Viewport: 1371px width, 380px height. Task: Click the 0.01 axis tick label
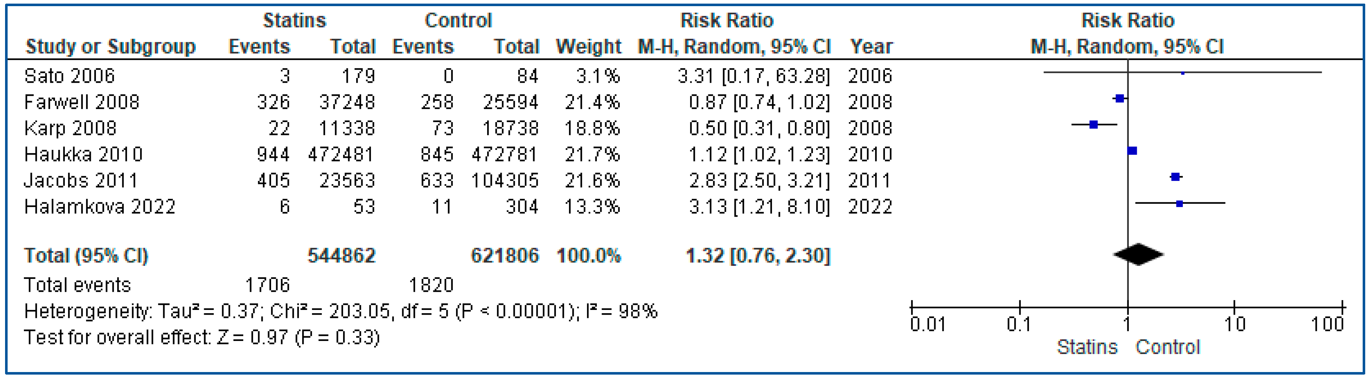[x=928, y=324]
